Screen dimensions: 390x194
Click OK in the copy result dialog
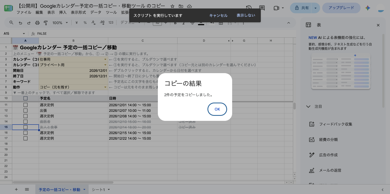click(217, 109)
